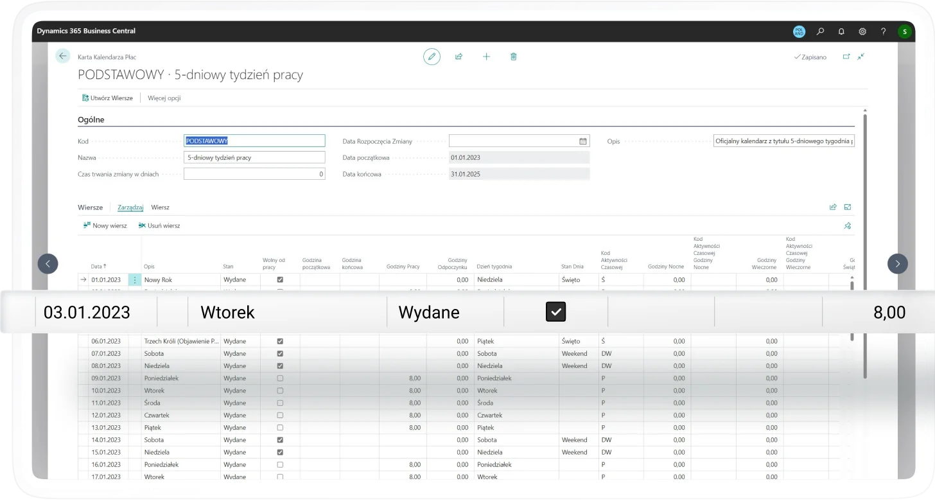935x501 pixels.
Task: Click the plus icon to add new
Action: (x=486, y=57)
